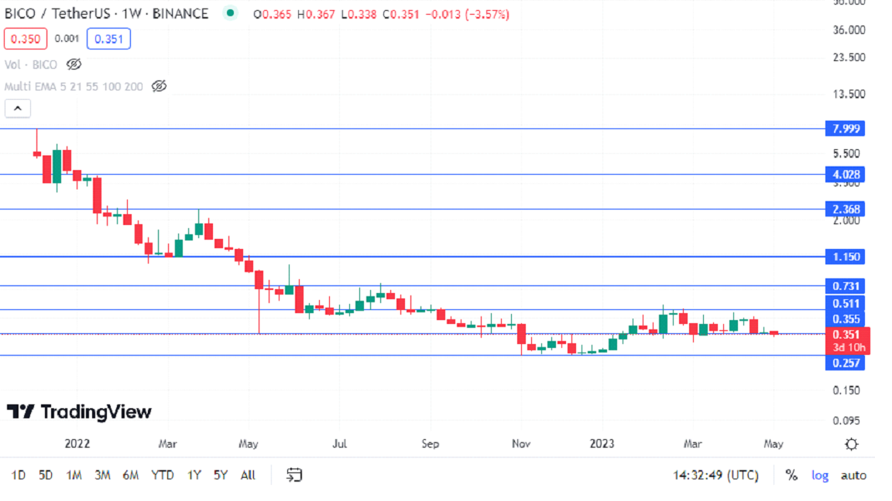Select the 6M time range

tap(131, 475)
